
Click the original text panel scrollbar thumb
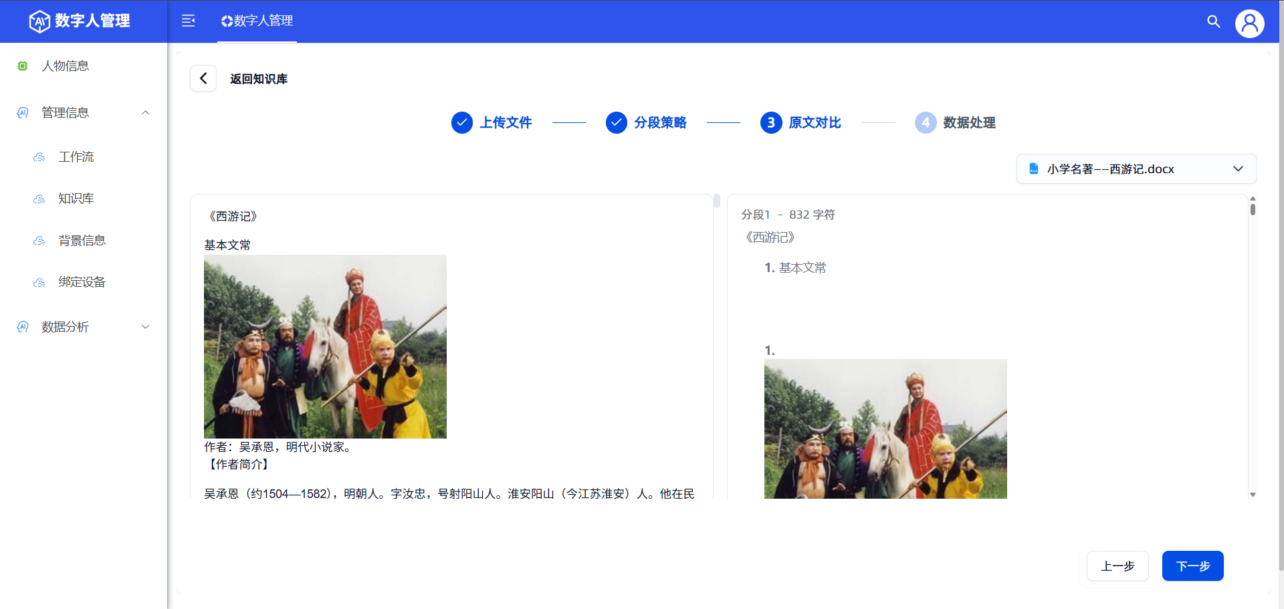[x=716, y=201]
